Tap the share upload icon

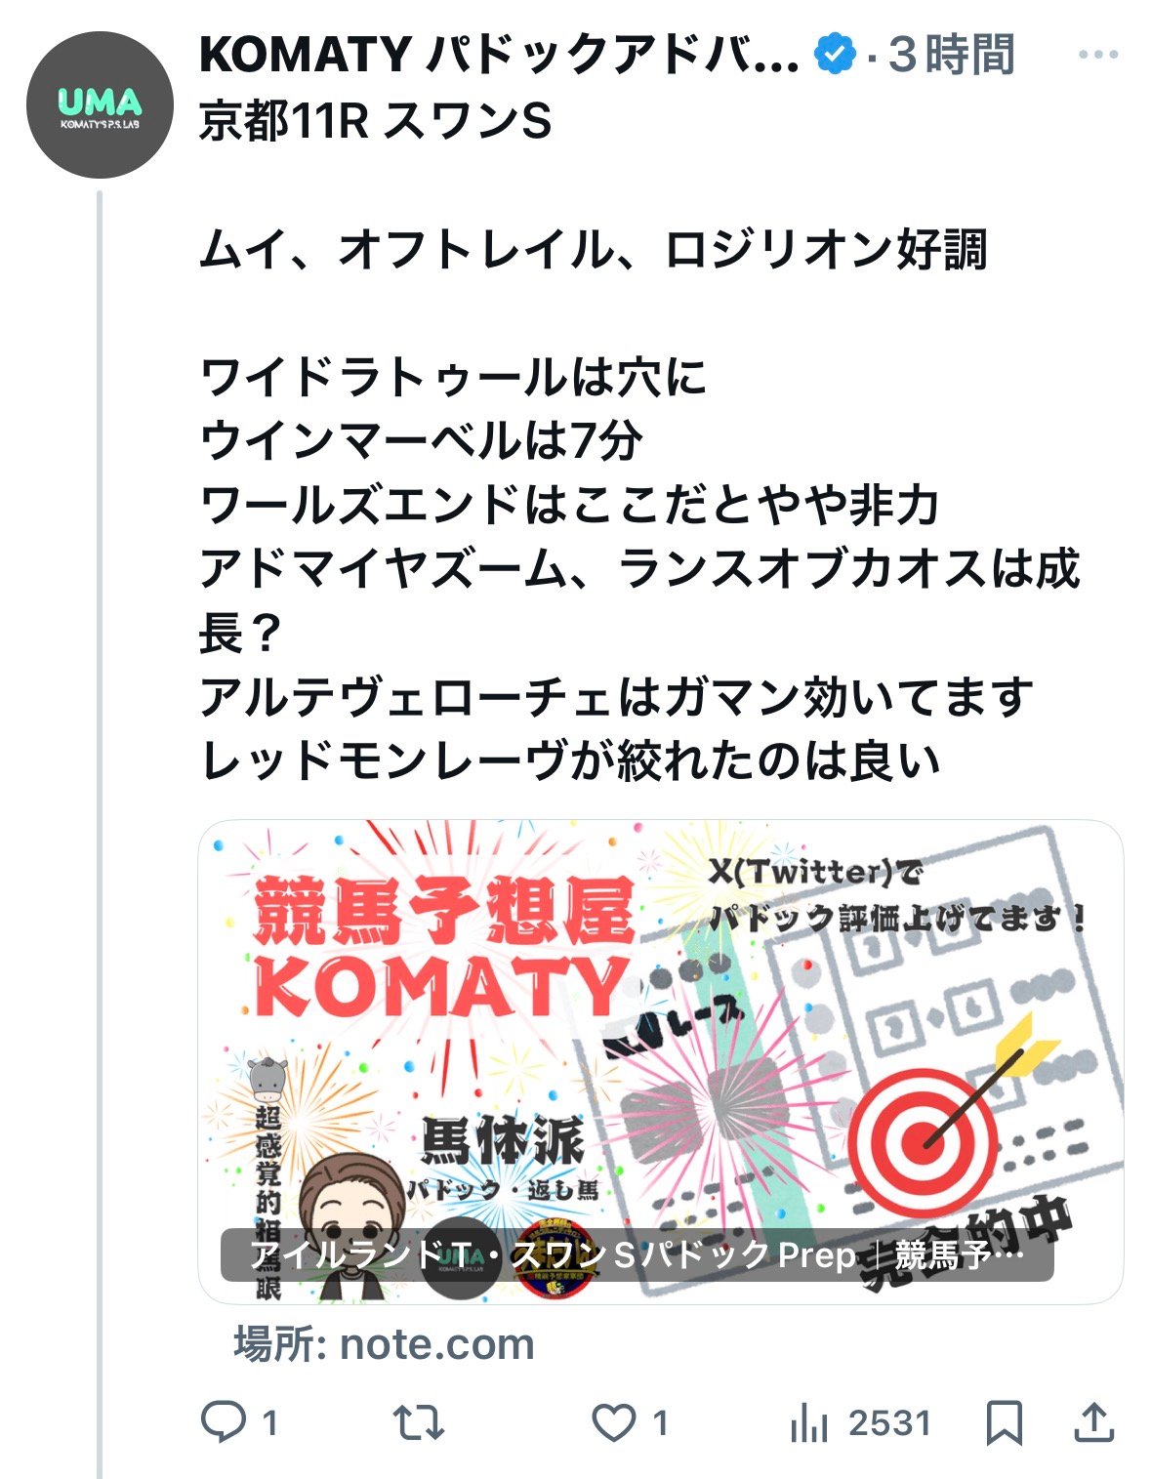(x=1094, y=1422)
